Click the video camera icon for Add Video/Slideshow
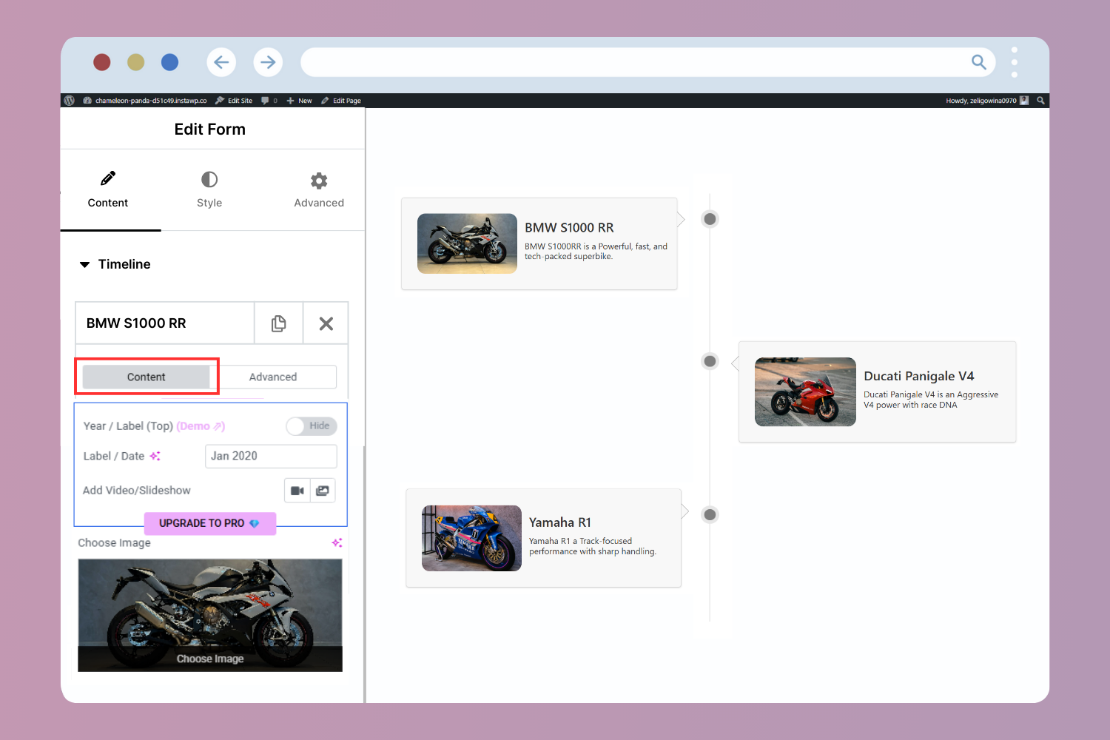This screenshot has width=1110, height=740. click(x=297, y=491)
